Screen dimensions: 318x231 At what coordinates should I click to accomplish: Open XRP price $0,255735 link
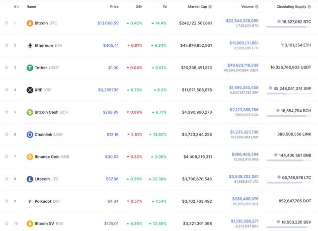108,90
